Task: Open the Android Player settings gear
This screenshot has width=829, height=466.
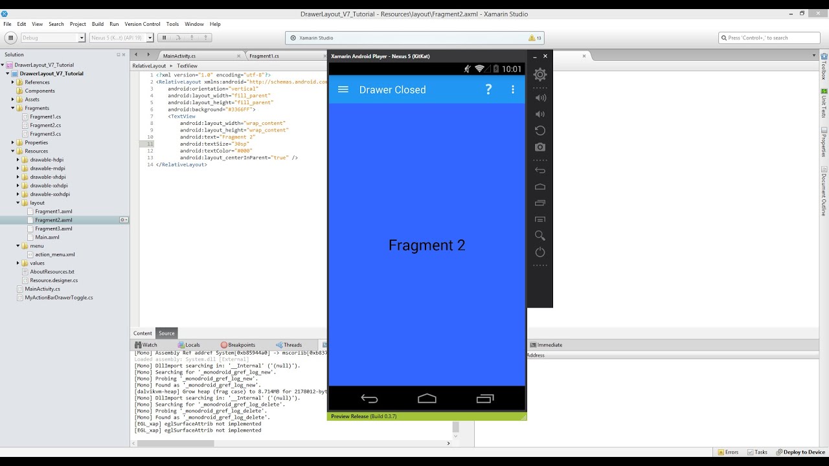Action: tap(539, 74)
